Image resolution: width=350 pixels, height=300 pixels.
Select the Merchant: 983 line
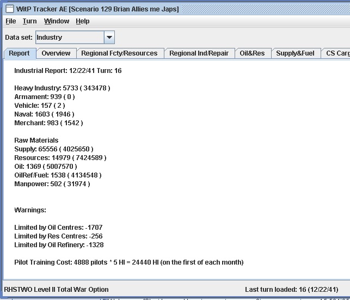pos(48,123)
